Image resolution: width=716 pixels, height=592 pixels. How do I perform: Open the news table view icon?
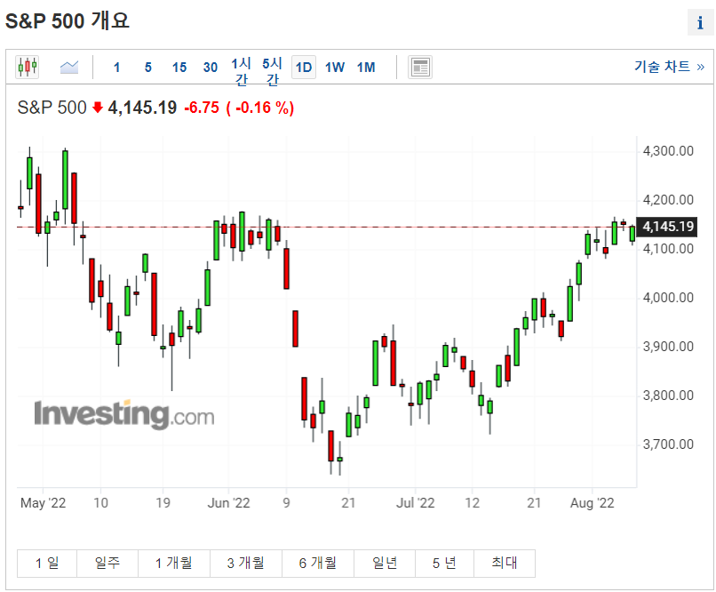point(419,68)
